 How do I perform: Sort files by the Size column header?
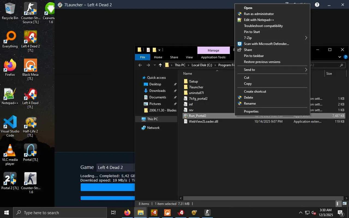tap(329, 74)
